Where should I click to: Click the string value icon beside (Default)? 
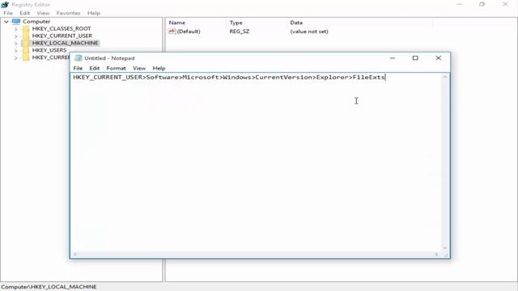click(x=172, y=32)
